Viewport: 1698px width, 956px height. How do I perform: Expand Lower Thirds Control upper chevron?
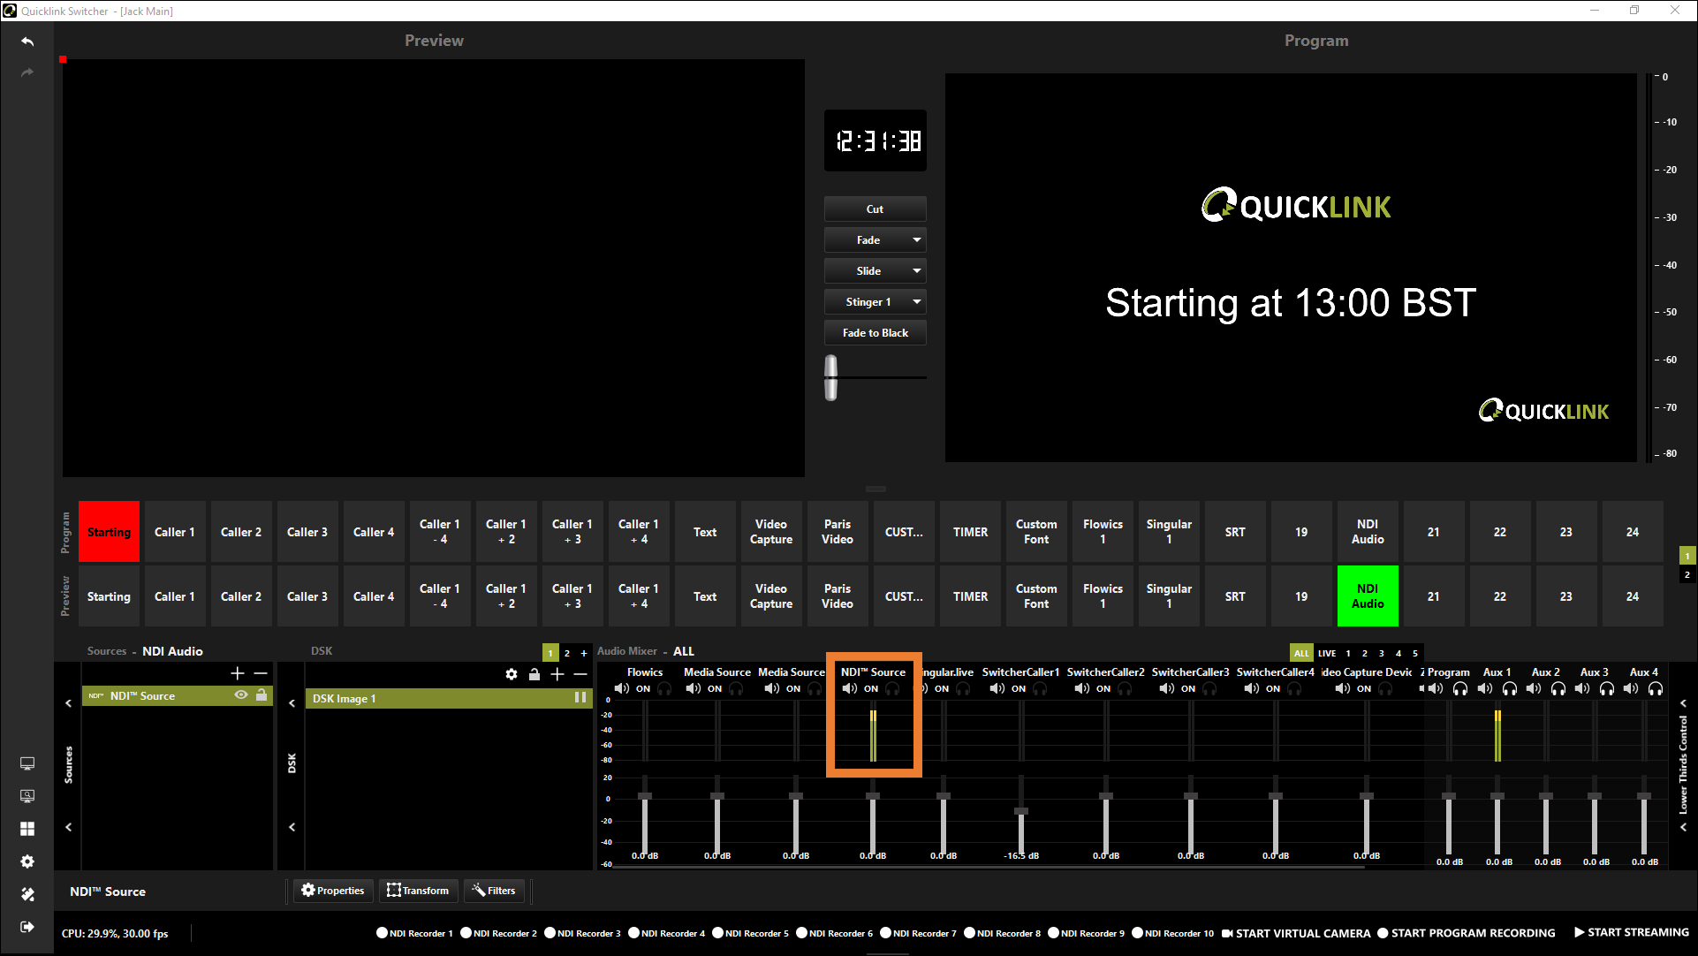tap(1683, 704)
